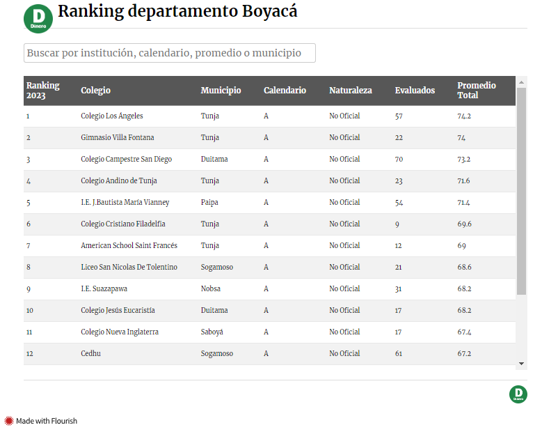
Task: Click the small Dinero logo at bottom right
Action: 518,394
